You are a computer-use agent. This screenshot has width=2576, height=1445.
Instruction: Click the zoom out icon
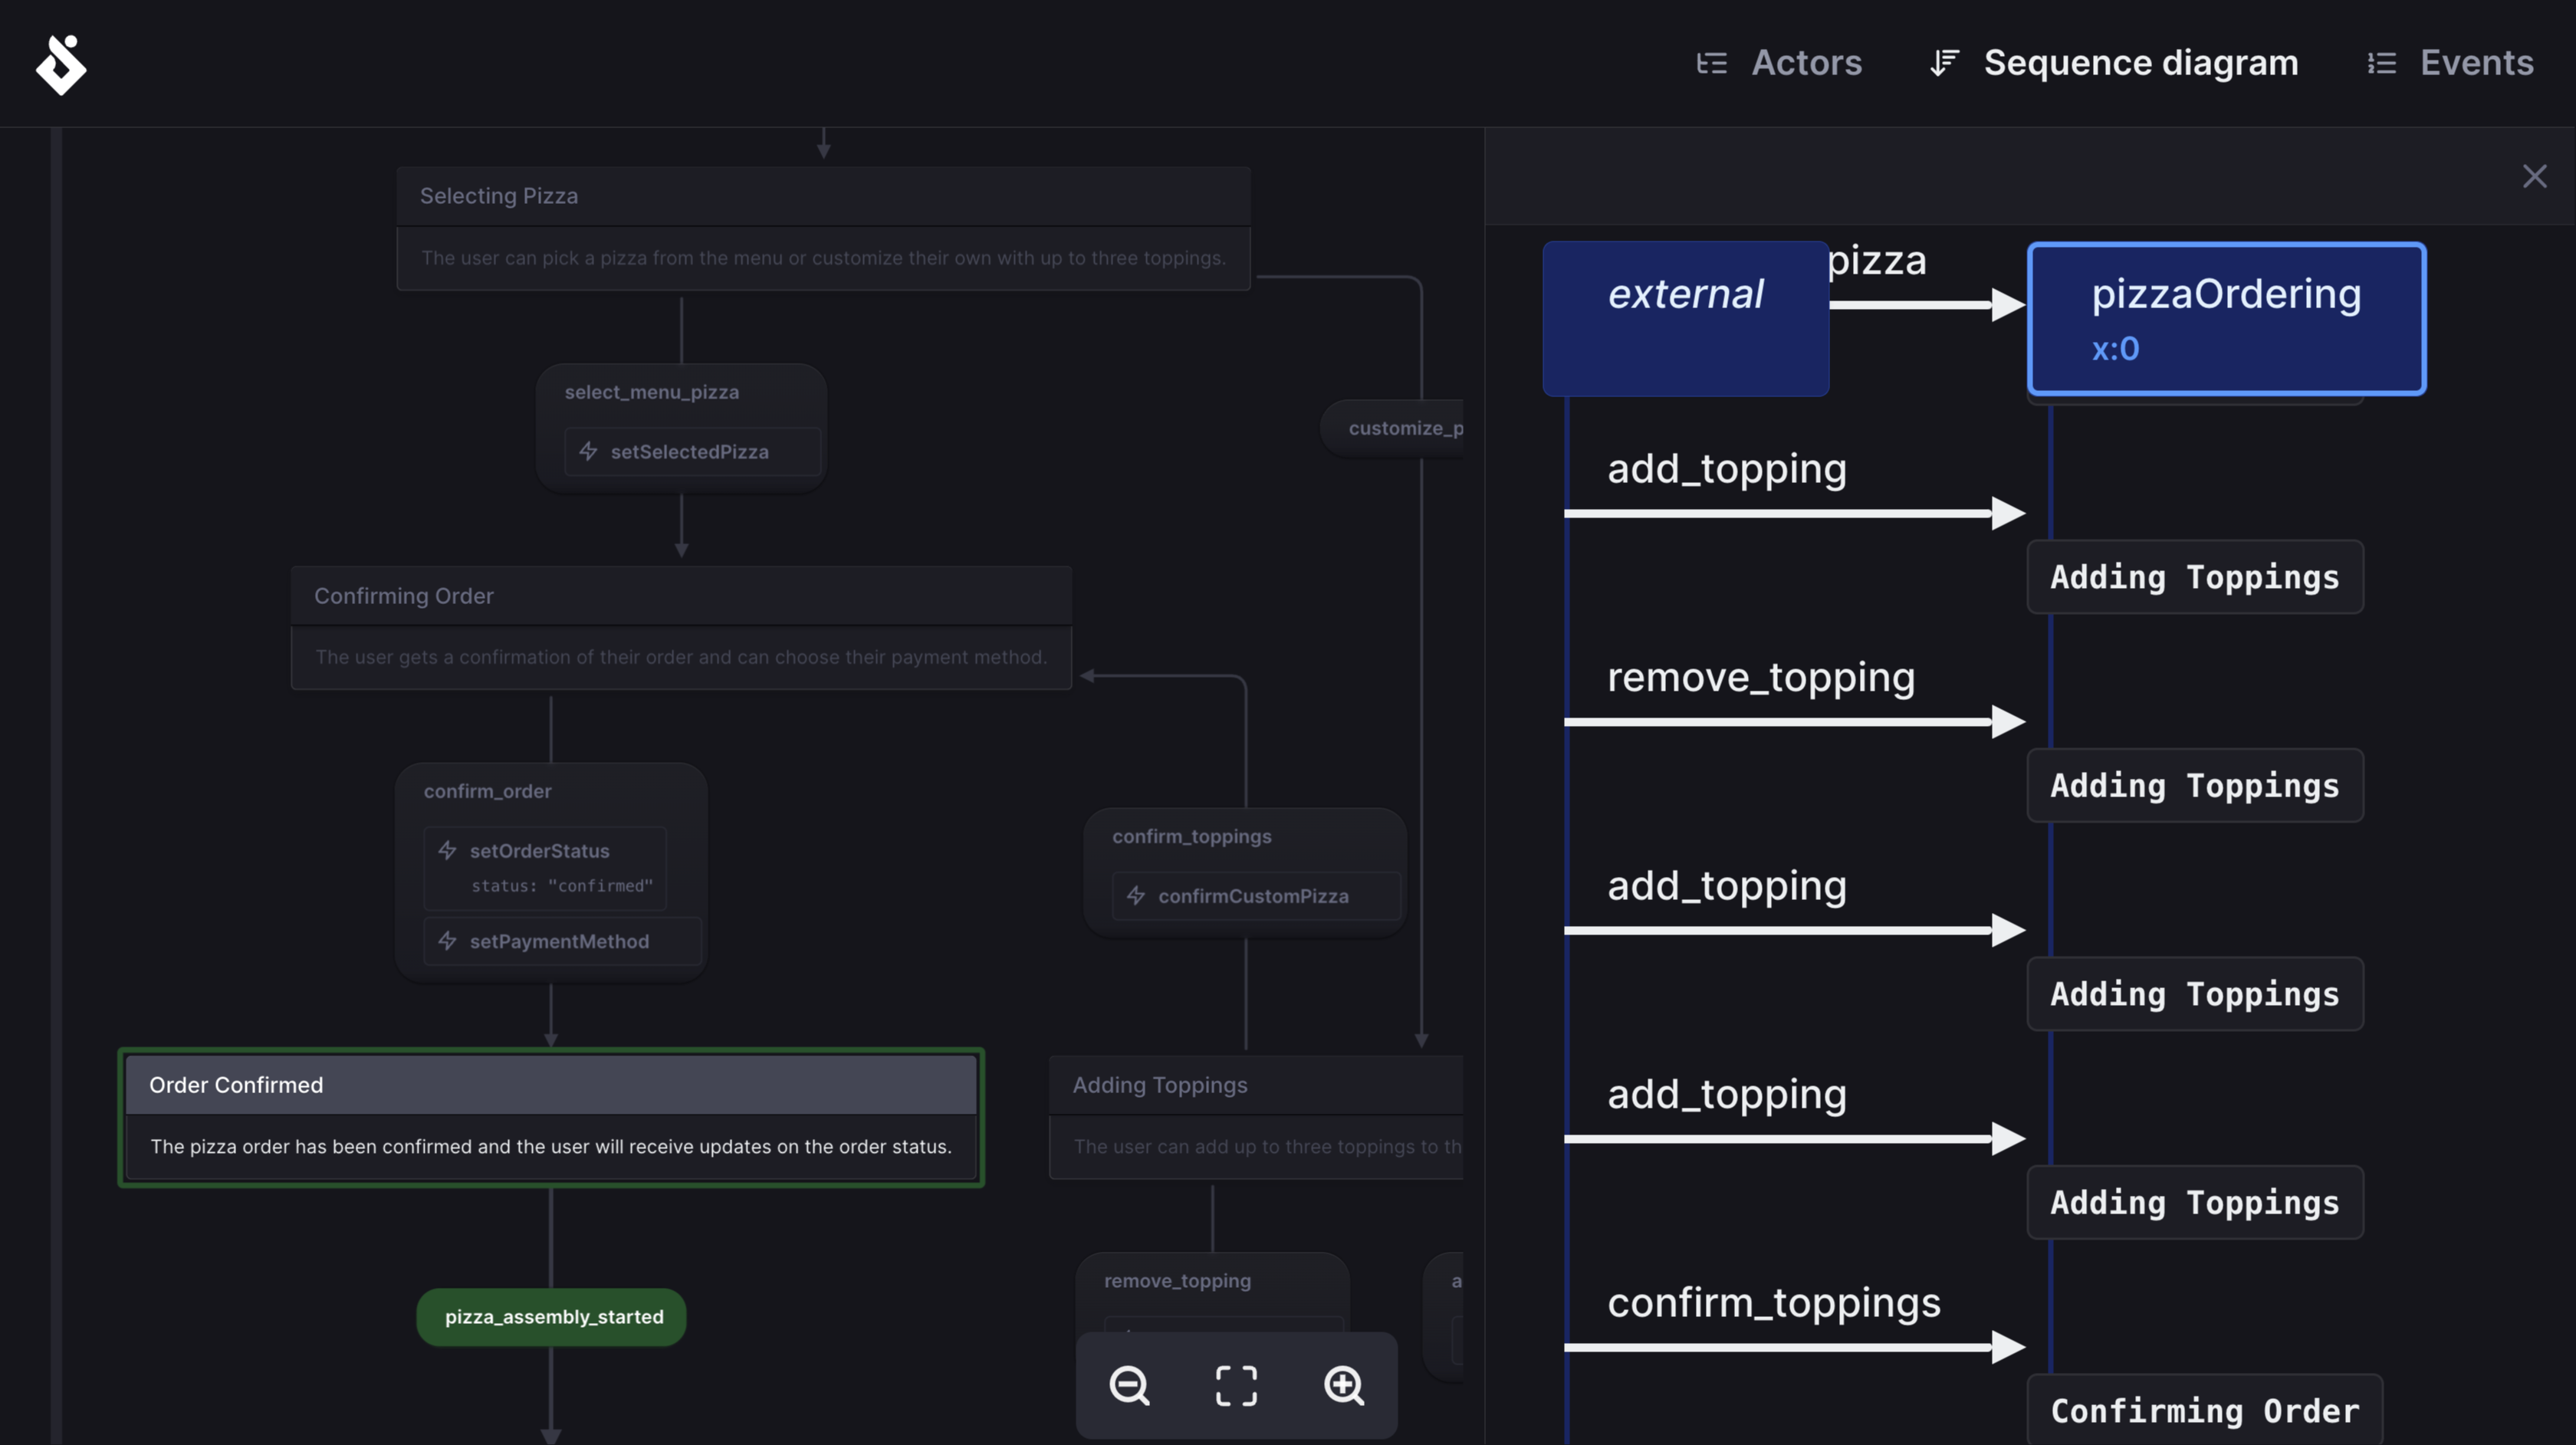point(1131,1385)
